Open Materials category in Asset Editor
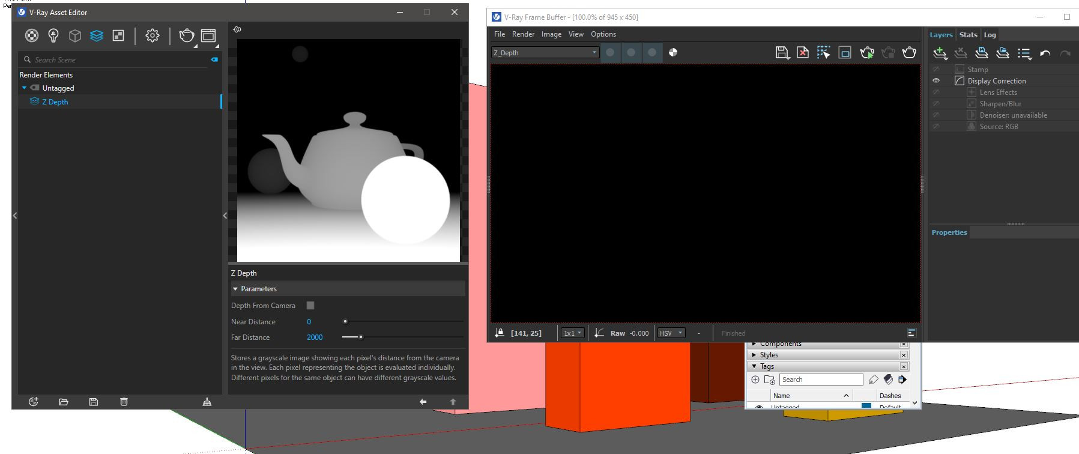The image size is (1079, 454). coord(32,36)
